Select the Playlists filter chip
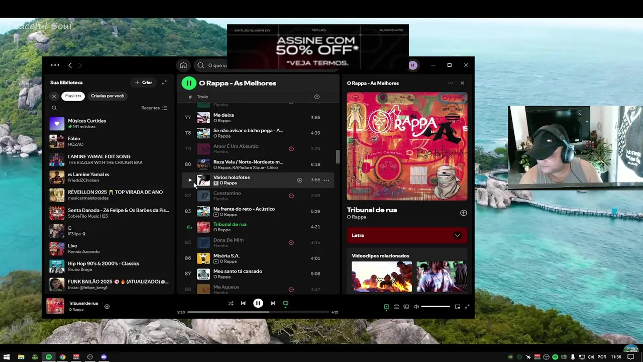The width and height of the screenshot is (643, 362). (x=73, y=96)
